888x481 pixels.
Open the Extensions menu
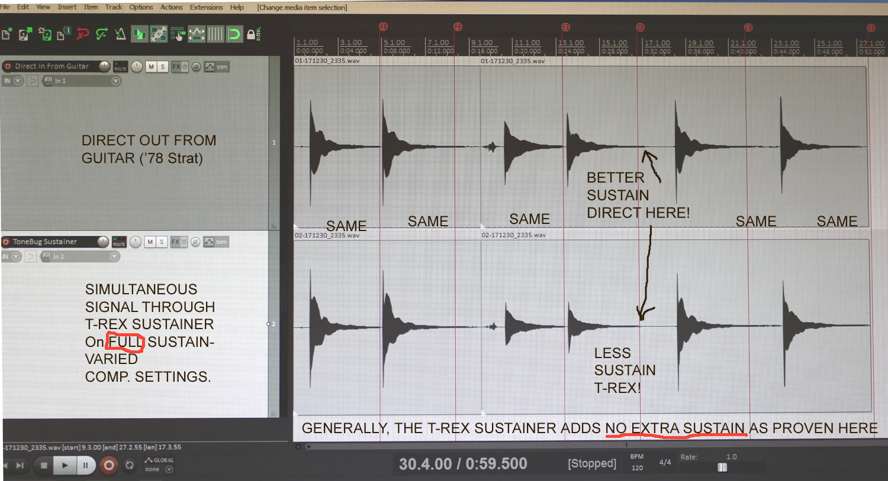(x=206, y=7)
